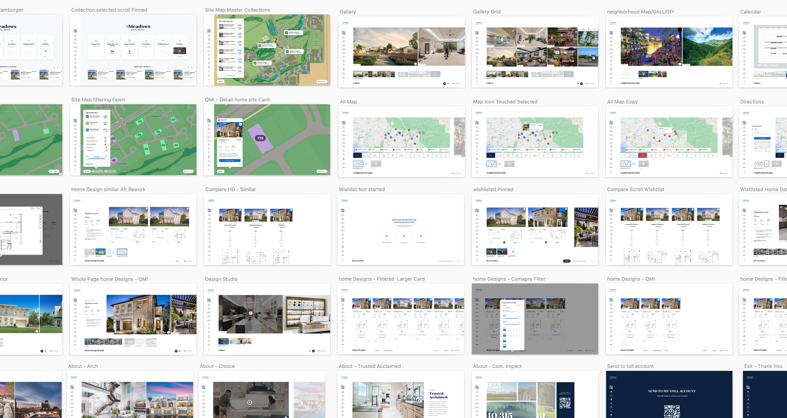This screenshot has width=787, height=418.
Task: Select the 'Site Map Master Collections' artboard title
Action: pyautogui.click(x=237, y=10)
